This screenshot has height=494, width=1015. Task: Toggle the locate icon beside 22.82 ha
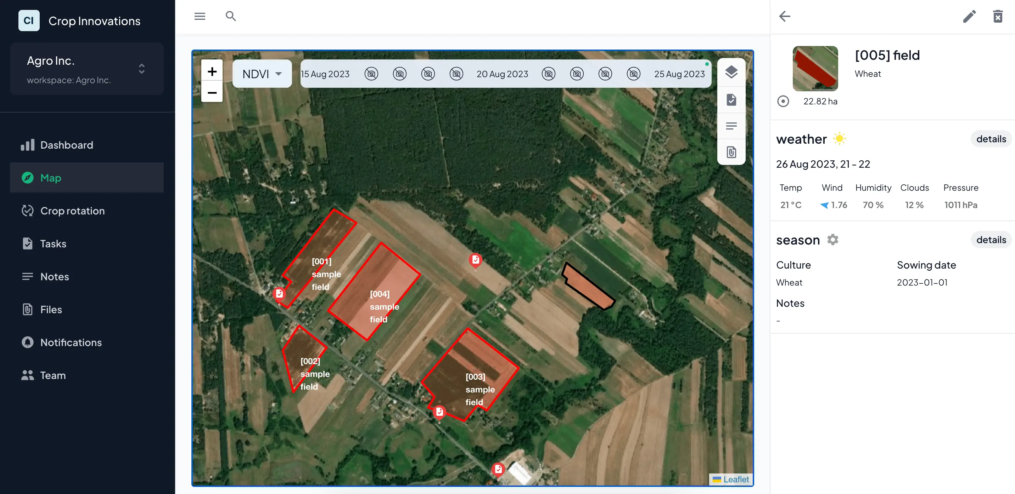(783, 101)
